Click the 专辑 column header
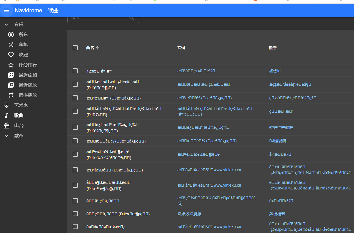This screenshot has height=233, width=354. click(x=181, y=48)
